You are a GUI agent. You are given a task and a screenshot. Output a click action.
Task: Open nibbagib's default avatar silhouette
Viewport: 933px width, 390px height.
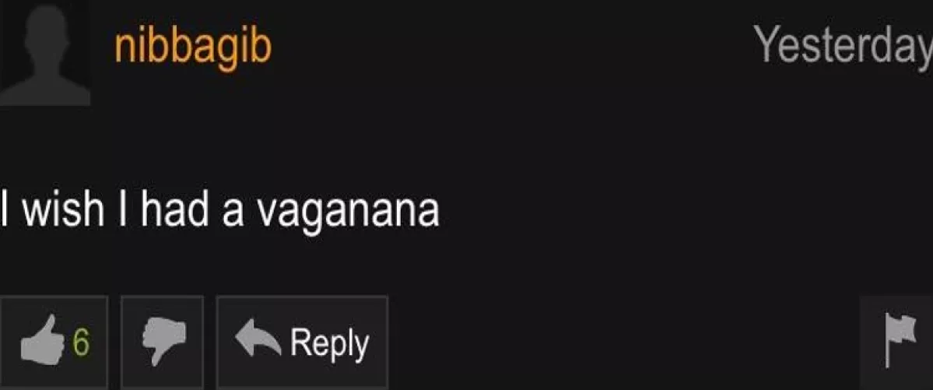pyautogui.click(x=45, y=52)
